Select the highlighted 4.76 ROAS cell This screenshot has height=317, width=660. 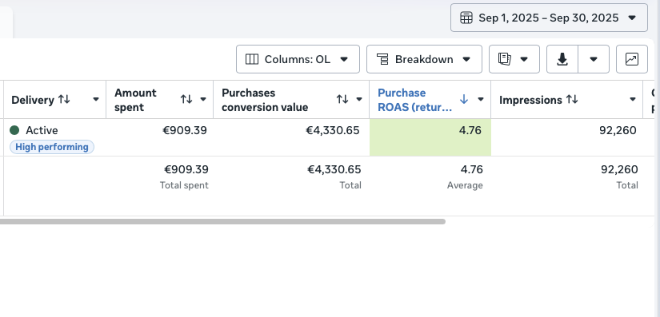pos(430,137)
